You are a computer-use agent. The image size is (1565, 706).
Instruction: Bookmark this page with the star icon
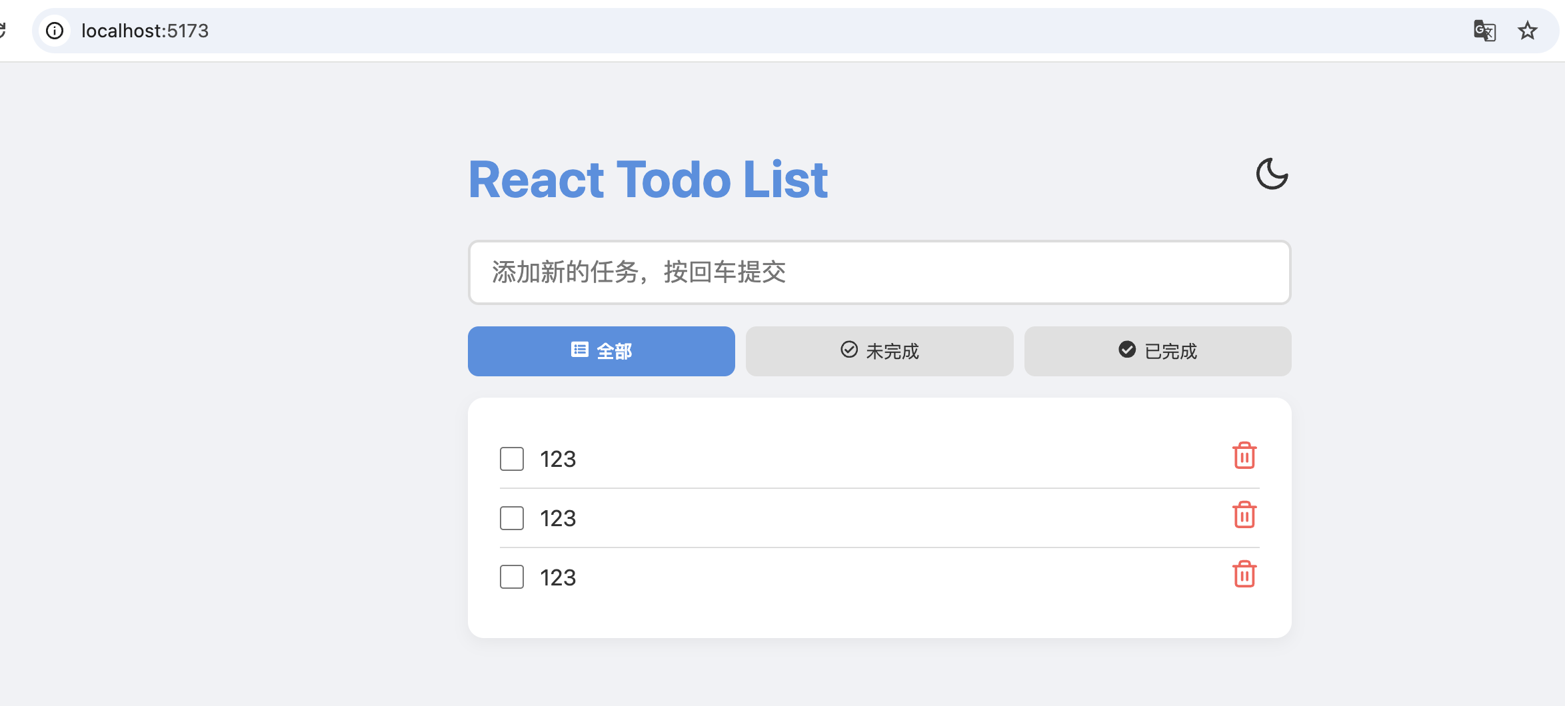(1527, 31)
